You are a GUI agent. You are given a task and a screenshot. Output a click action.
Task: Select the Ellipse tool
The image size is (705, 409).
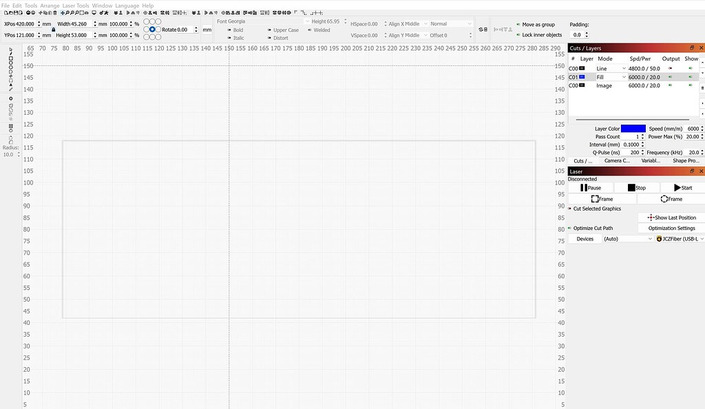(x=11, y=64)
